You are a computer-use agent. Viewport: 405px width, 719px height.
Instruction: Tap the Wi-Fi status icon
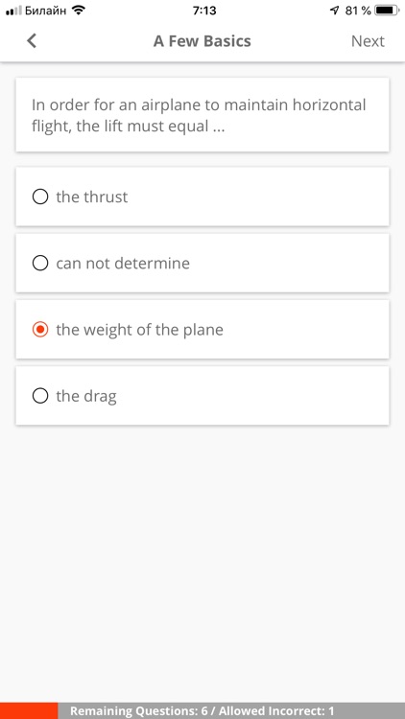coord(79,11)
